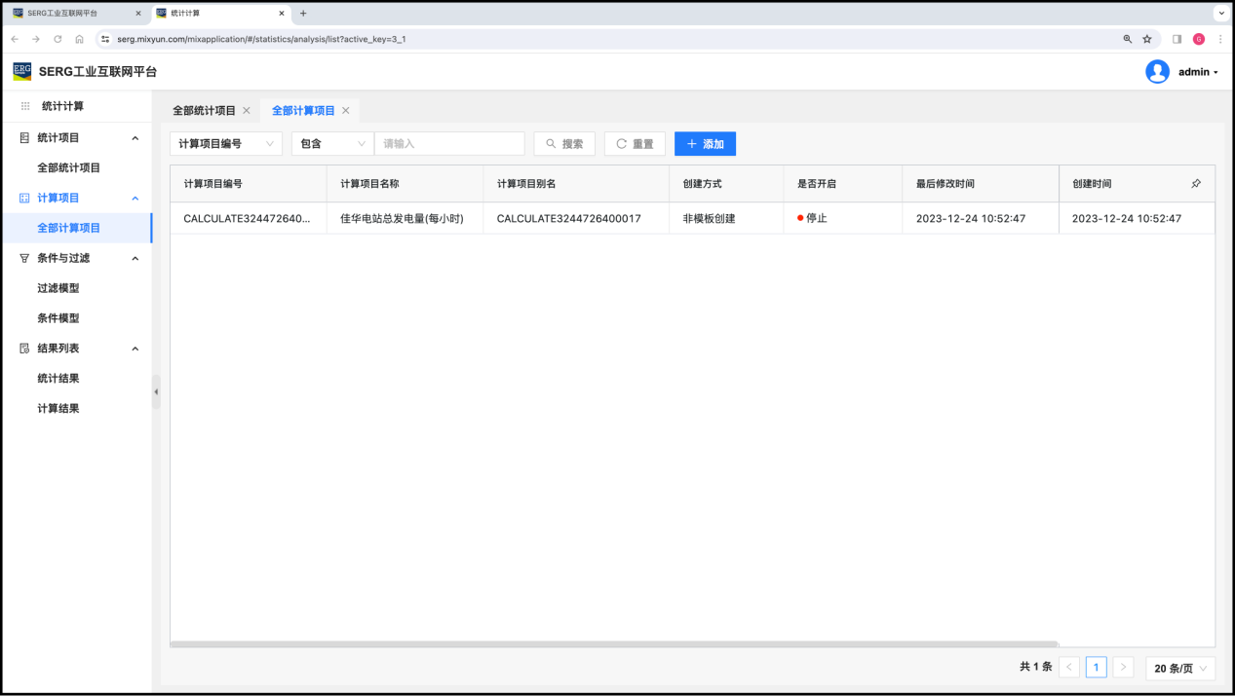
Task: Open the 包含 condition dropdown
Action: [332, 144]
